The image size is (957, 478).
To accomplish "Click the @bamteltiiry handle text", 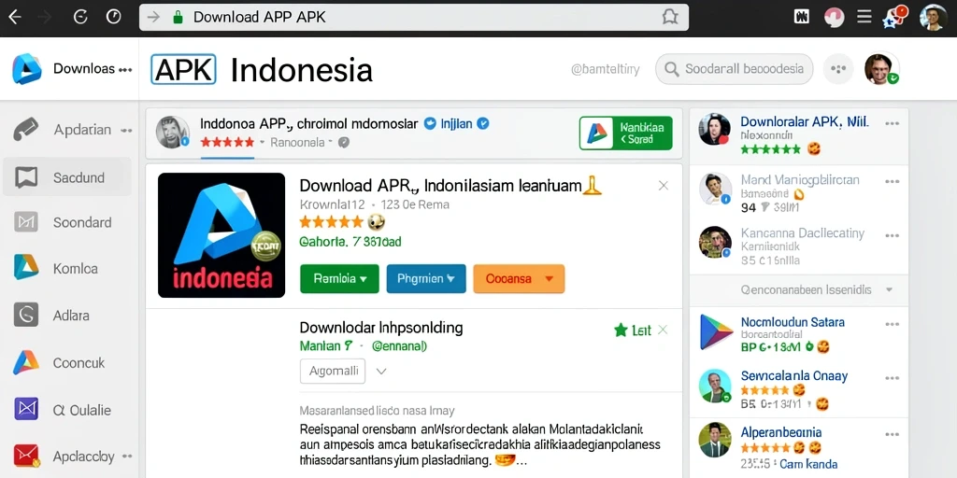I will [605, 69].
